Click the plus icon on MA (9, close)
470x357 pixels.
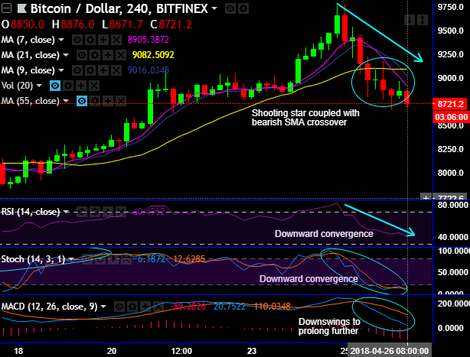[x=103, y=70]
